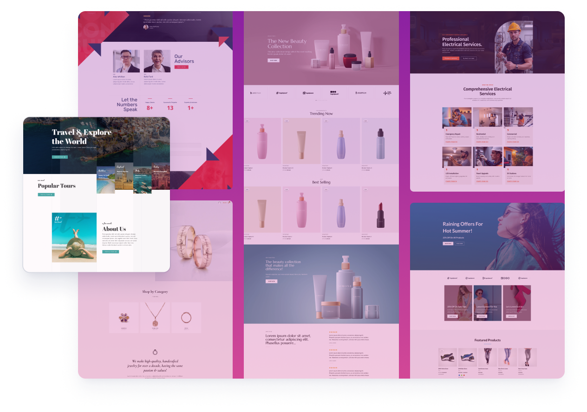Viewport: 587px width, 412px height.
Task: Open the first sneaker in Featured Products
Action: [x=447, y=358]
